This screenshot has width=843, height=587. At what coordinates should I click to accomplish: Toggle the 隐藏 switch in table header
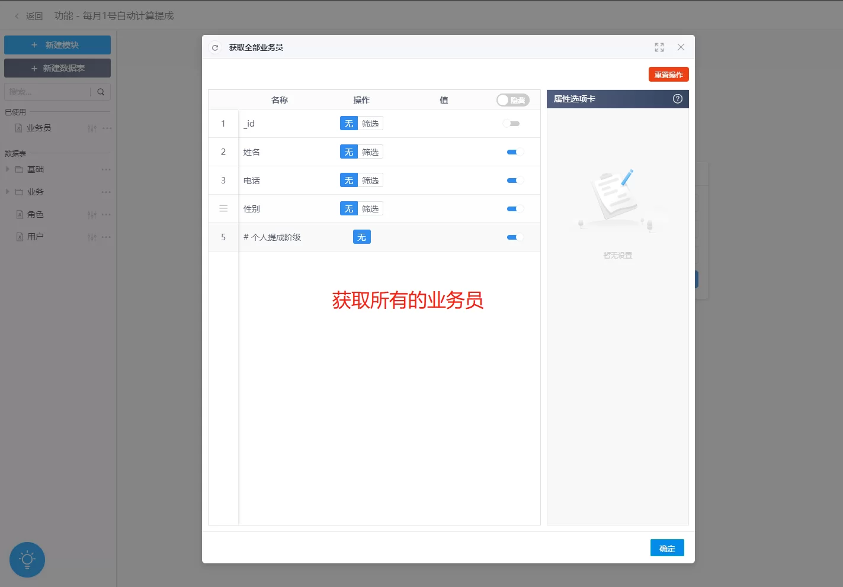coord(512,100)
